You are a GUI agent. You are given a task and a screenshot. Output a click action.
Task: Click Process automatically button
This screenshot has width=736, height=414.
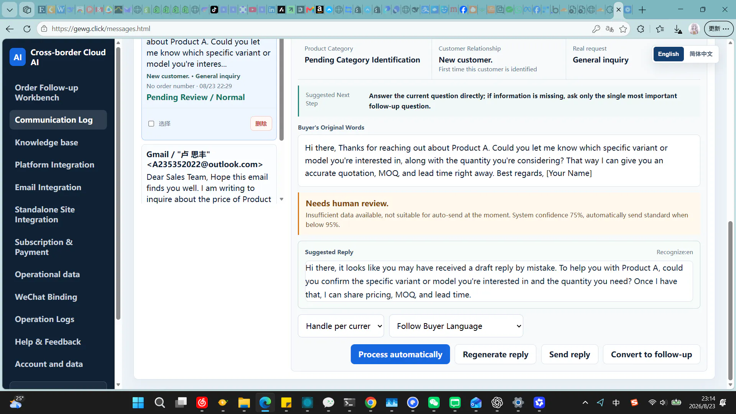400,354
